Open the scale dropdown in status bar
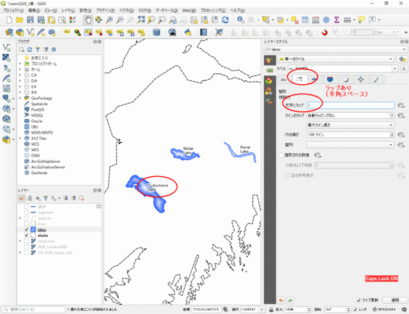This screenshot has height=314, width=409. pyautogui.click(x=262, y=310)
